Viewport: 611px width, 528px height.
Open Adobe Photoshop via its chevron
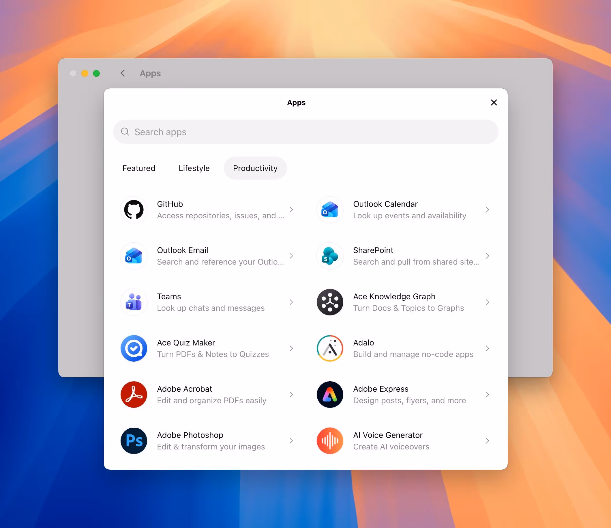coord(291,440)
